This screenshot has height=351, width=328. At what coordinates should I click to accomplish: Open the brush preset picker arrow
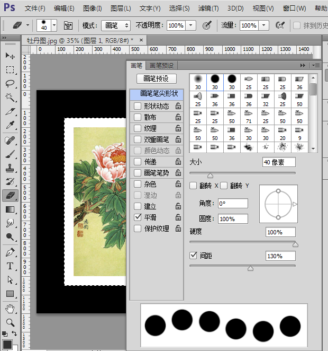pos(53,25)
